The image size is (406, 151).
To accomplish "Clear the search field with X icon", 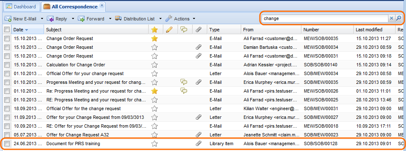I will [391, 18].
